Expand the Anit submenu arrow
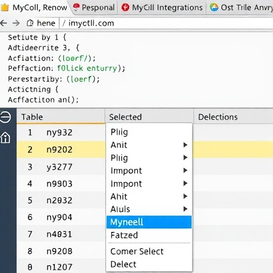This screenshot has height=273, width=273. [x=185, y=145]
